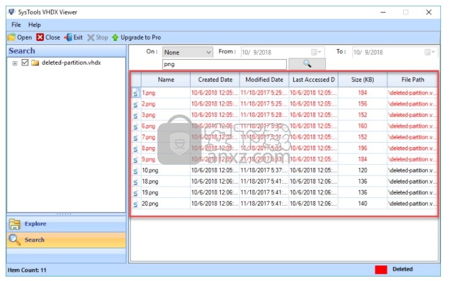The height and width of the screenshot is (281, 451).
Task: Select the 10.png file name
Action: coord(150,170)
